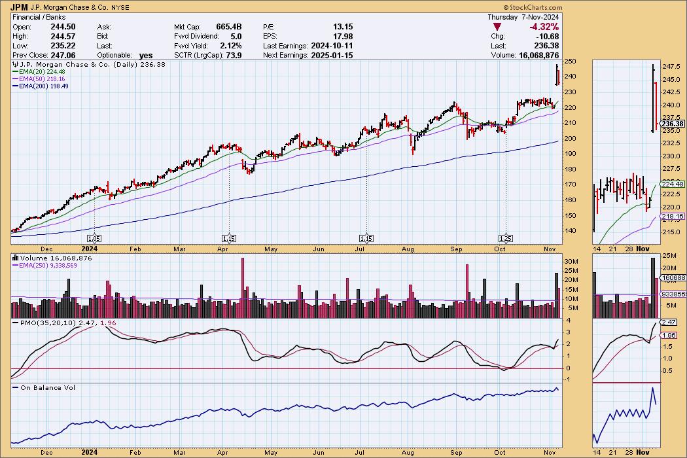The height and width of the screenshot is (458, 687).
Task: Click the EMA(20) 224.48 legend entry
Action: (39, 71)
